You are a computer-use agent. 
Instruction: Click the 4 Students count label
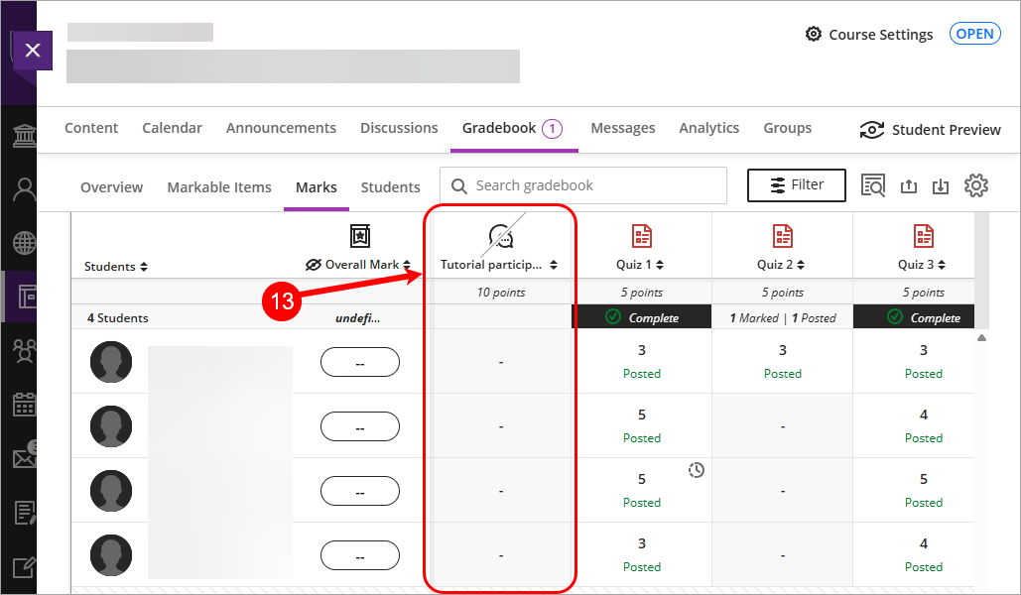pyautogui.click(x=118, y=318)
